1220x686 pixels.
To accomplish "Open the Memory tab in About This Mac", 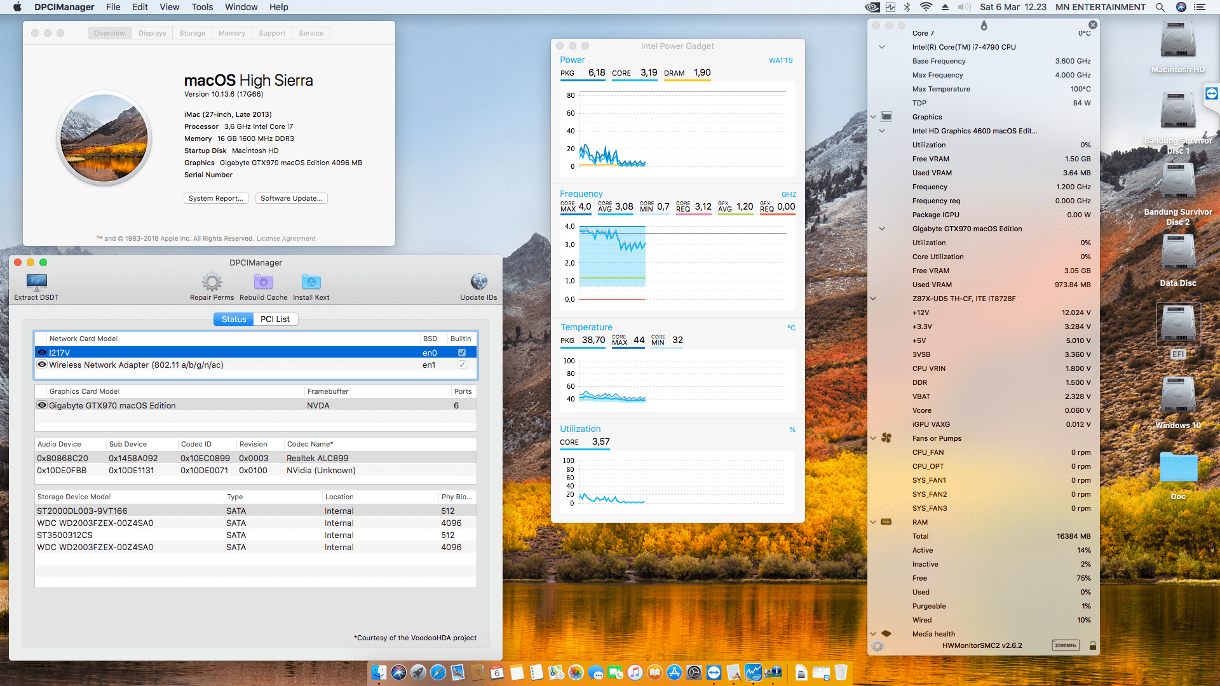I will [x=232, y=33].
